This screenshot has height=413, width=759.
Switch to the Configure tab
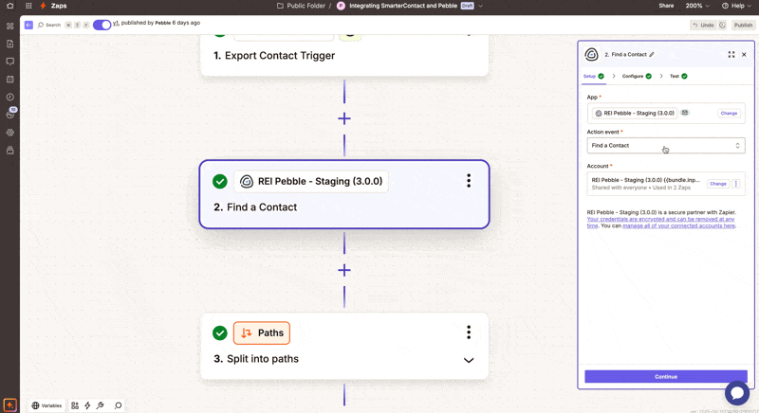pyautogui.click(x=637, y=76)
